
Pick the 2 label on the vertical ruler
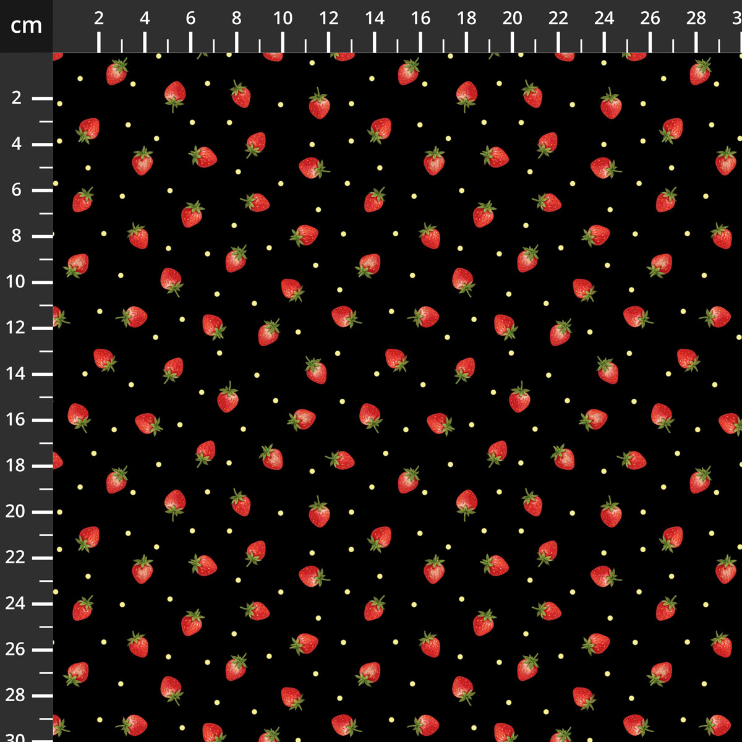pyautogui.click(x=17, y=98)
